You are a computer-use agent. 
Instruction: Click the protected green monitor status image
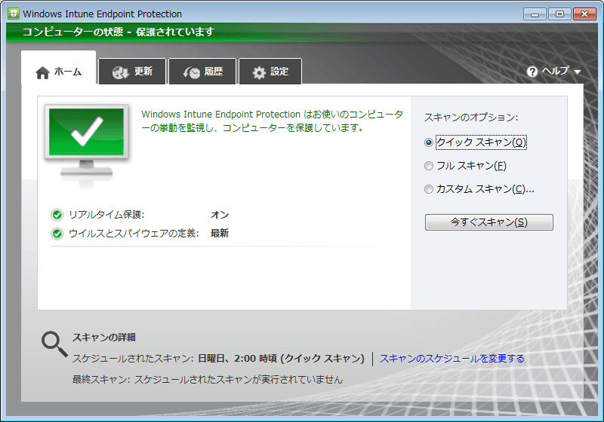tap(86, 145)
